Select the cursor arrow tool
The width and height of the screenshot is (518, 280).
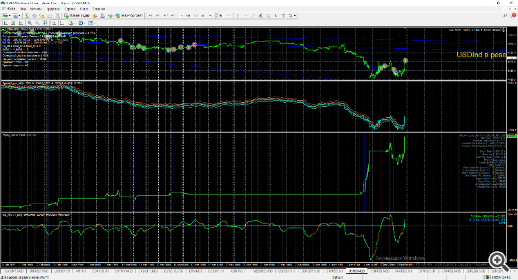point(221,15)
